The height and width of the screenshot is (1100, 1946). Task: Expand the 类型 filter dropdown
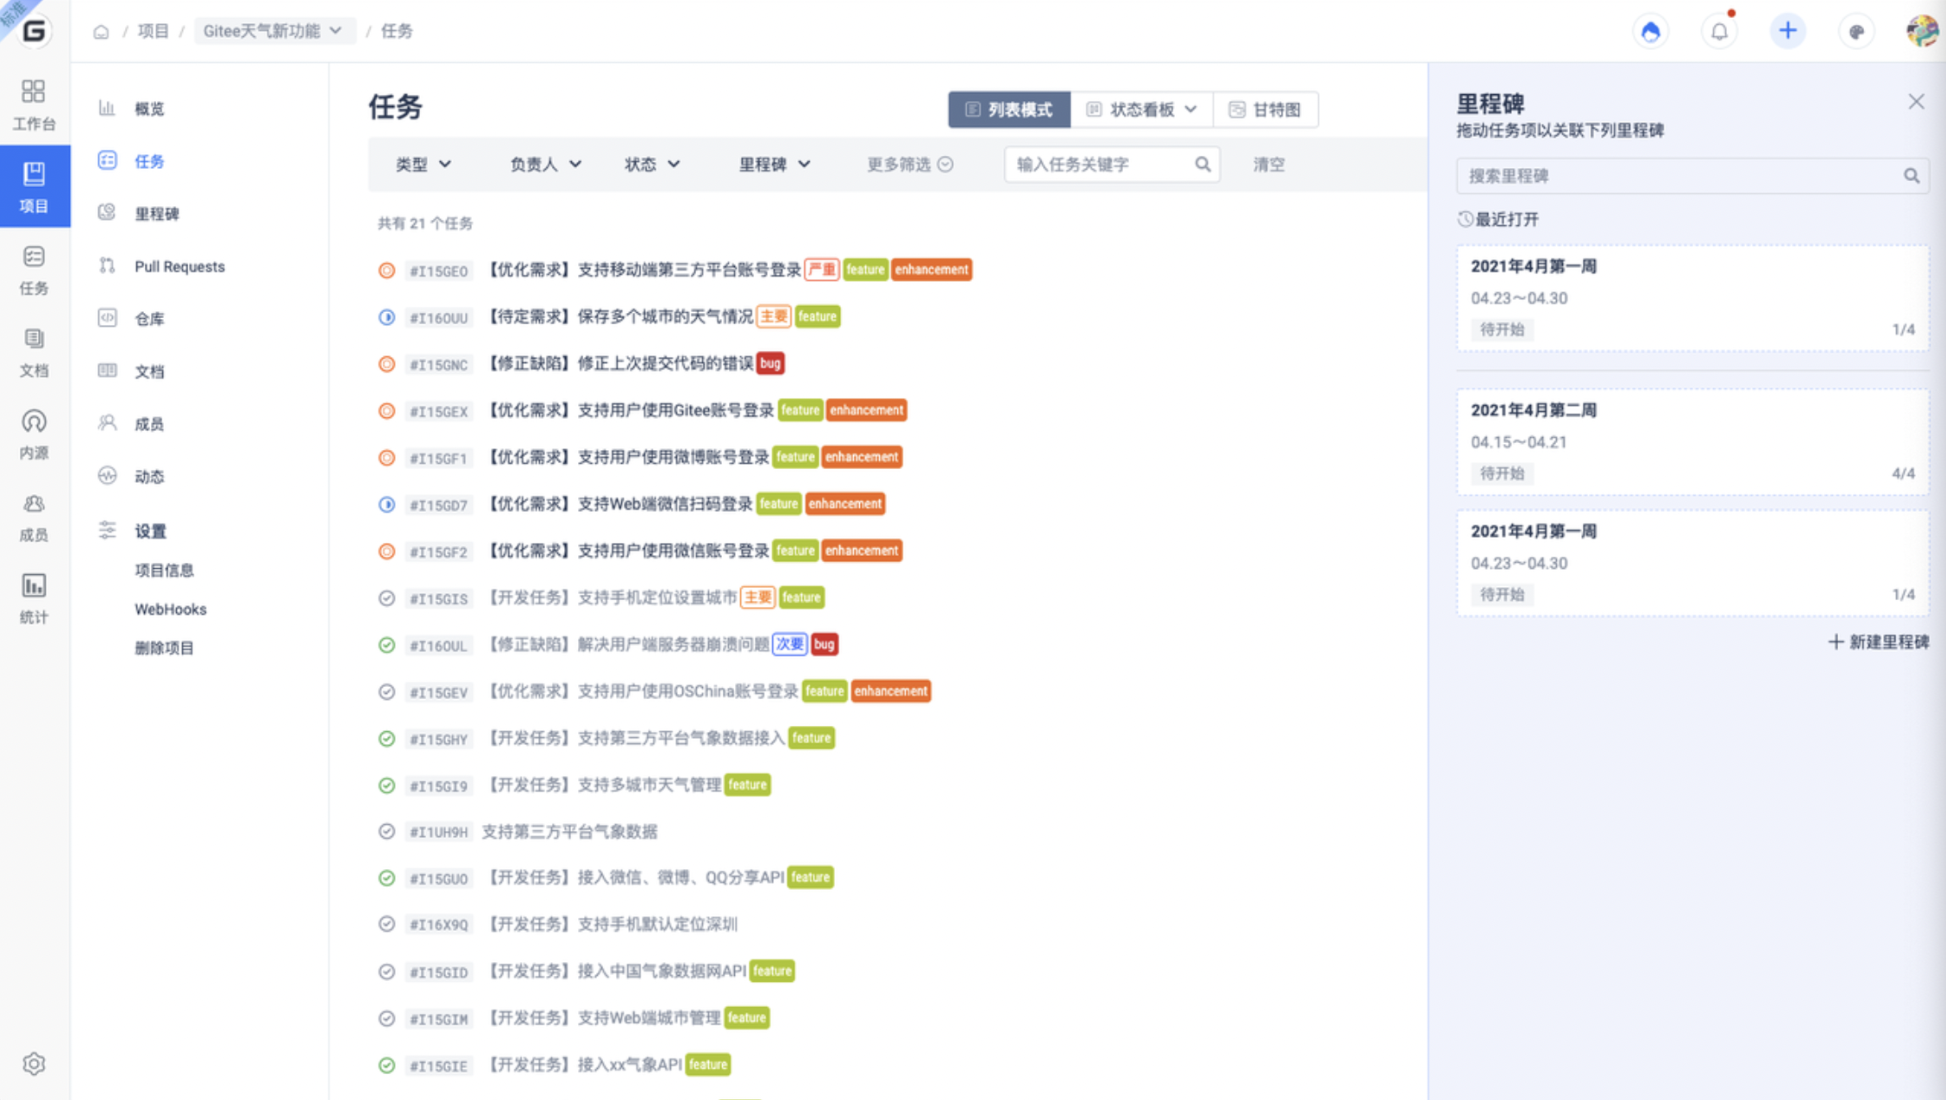[x=423, y=165]
